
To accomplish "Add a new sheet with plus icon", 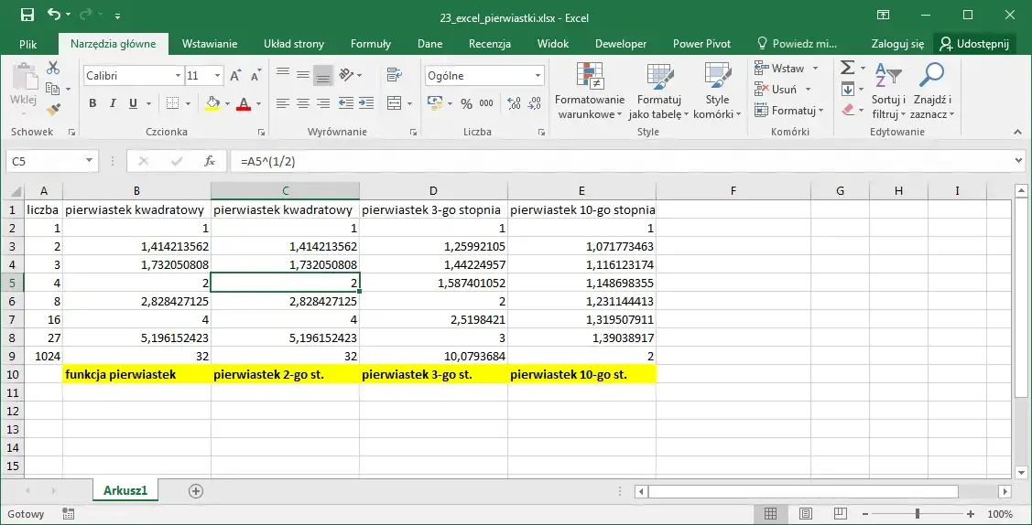I will 195,491.
